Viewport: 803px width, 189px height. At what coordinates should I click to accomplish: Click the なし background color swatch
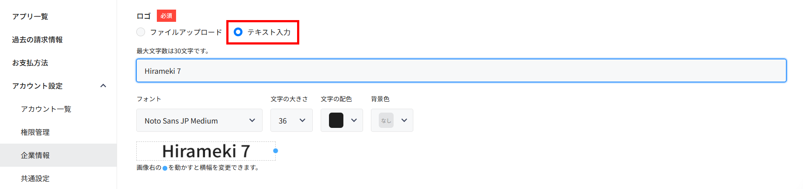(386, 120)
